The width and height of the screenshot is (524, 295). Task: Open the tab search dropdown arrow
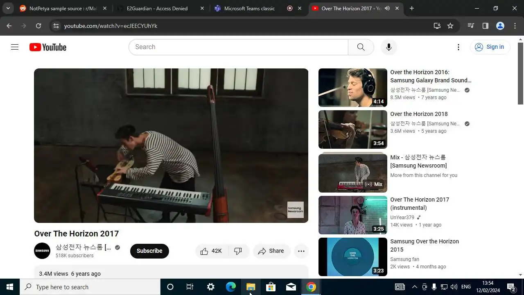tap(8, 8)
